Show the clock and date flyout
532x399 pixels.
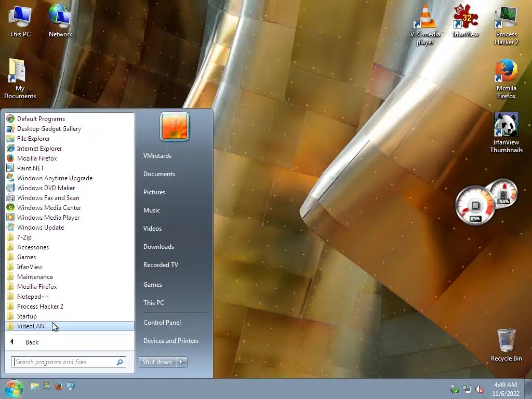506,389
